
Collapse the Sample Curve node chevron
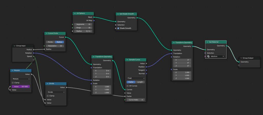coord(127,60)
